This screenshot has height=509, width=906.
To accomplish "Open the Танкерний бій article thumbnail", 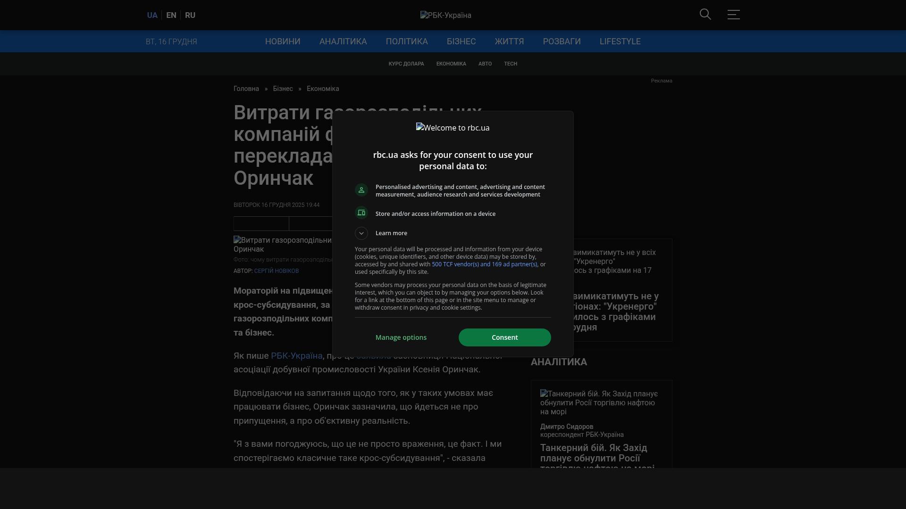I will tap(599, 402).
